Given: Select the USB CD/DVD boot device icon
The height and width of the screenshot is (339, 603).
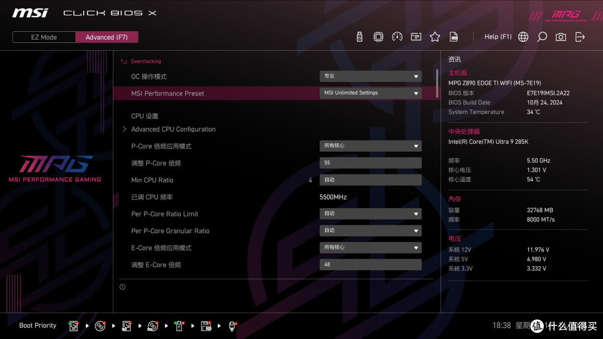Looking at the screenshot, I should click(x=152, y=326).
